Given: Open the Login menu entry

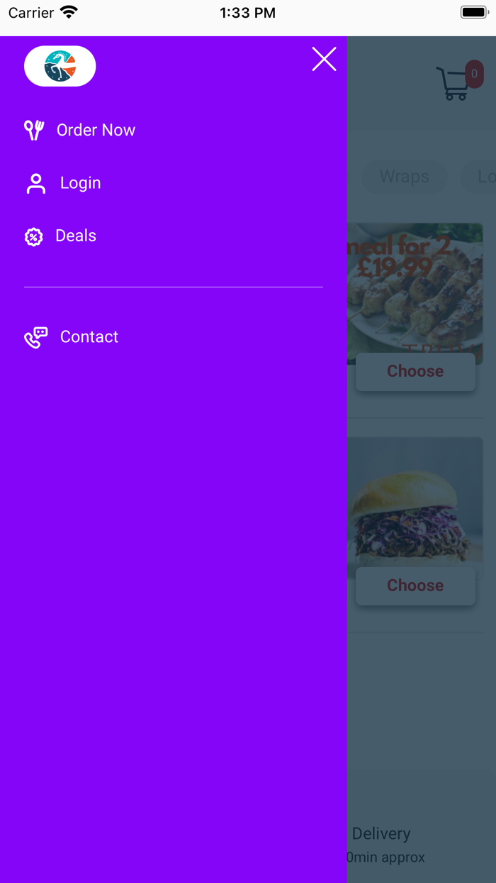Looking at the screenshot, I should tap(80, 183).
